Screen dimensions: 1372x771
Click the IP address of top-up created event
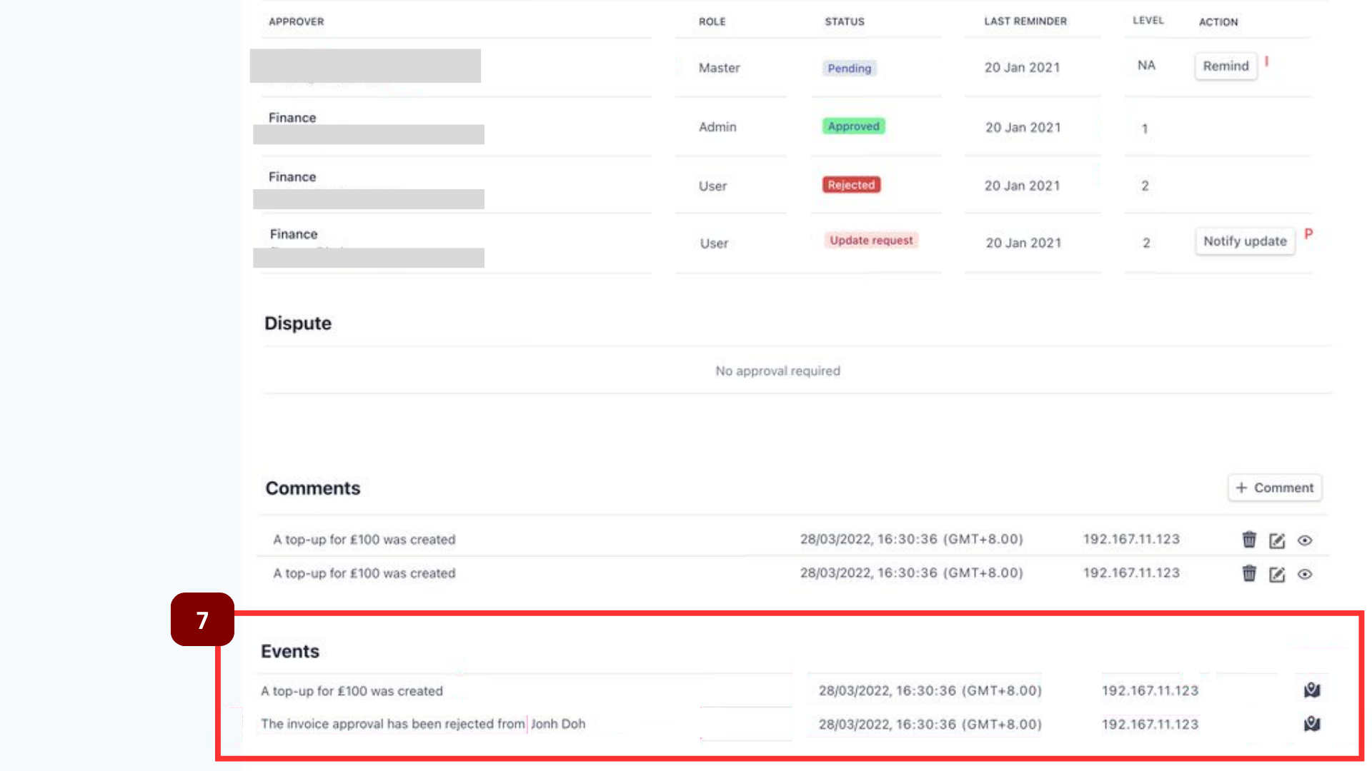click(1150, 691)
